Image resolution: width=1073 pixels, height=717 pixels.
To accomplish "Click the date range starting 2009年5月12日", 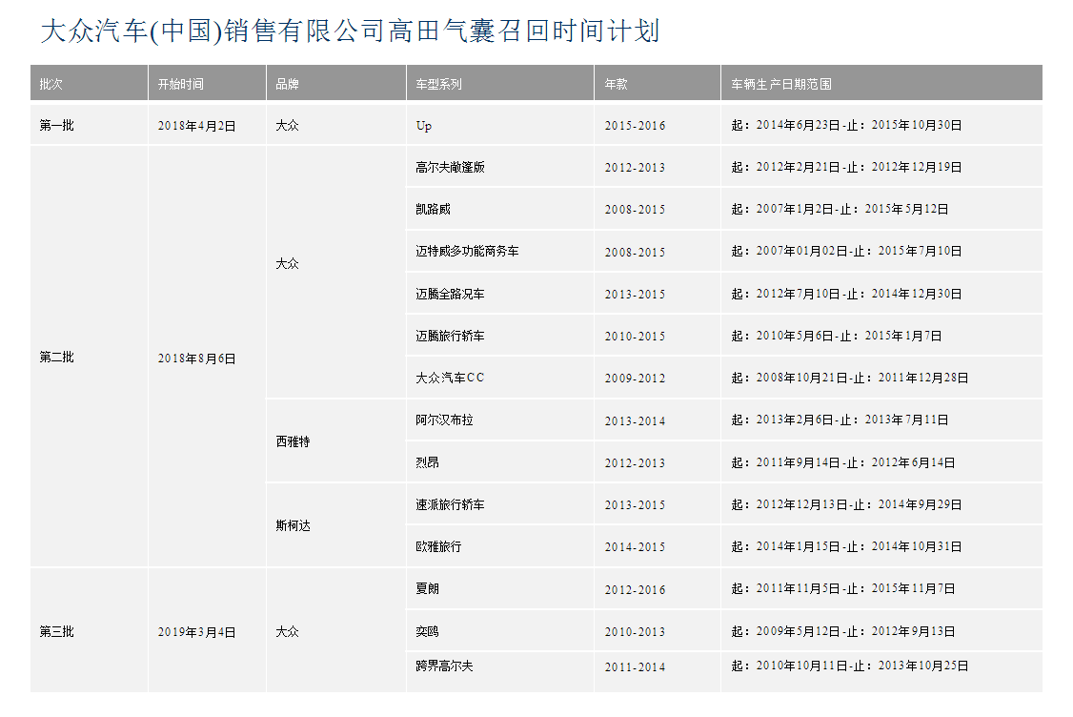I will [x=843, y=631].
